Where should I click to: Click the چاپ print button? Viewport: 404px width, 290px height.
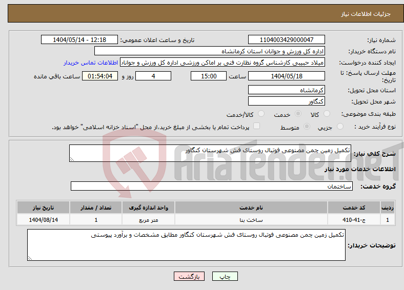225,276
